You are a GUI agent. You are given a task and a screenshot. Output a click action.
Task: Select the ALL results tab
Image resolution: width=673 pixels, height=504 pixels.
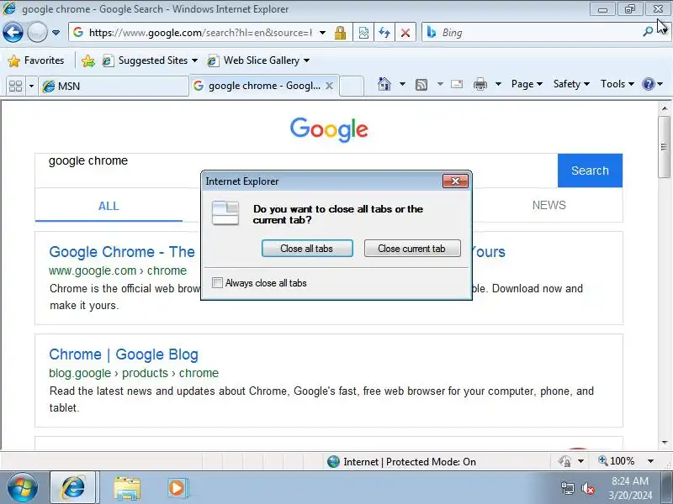109,206
